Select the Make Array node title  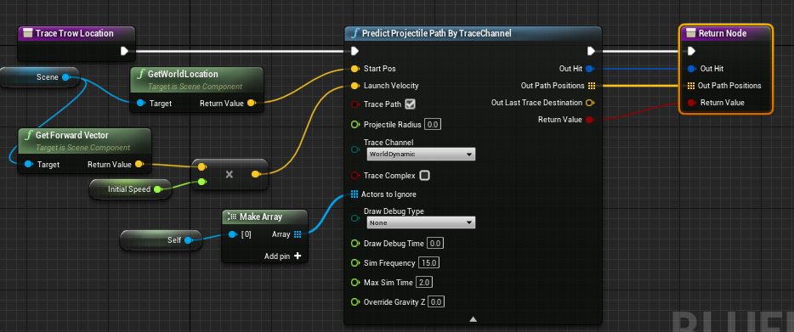click(x=261, y=217)
